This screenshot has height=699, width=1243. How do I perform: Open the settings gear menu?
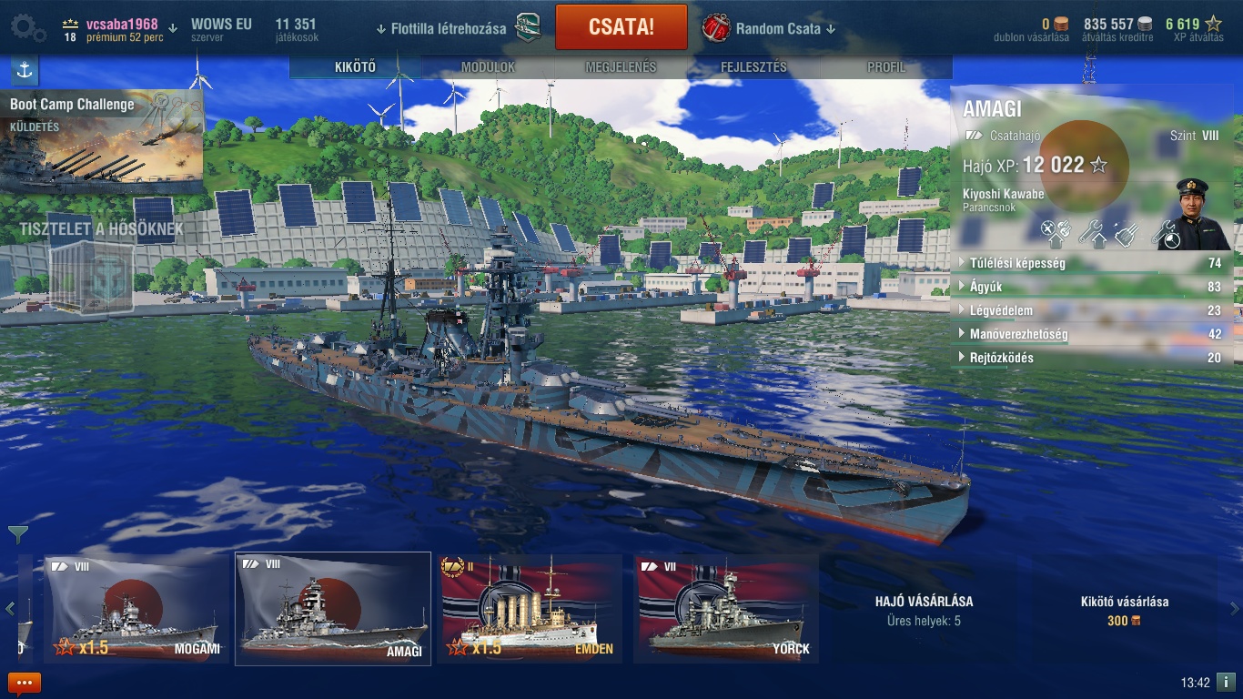point(28,28)
